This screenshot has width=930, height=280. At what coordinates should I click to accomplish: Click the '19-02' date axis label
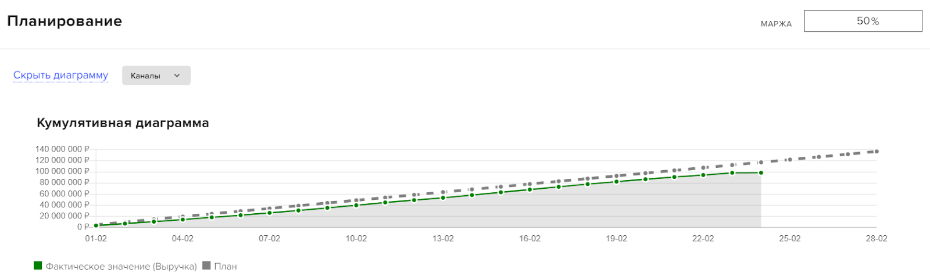pos(617,238)
